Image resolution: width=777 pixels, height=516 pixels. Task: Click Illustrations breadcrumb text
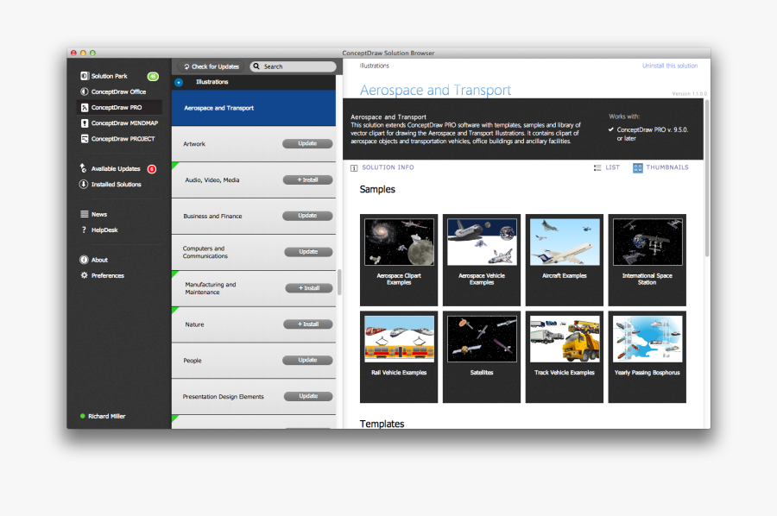point(374,66)
